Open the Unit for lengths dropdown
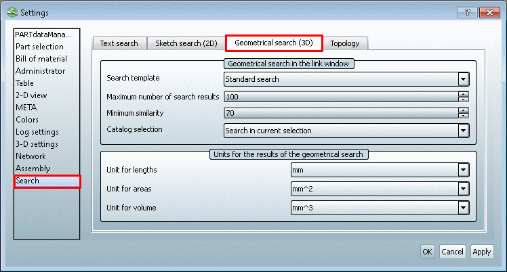Image resolution: width=507 pixels, height=272 pixels. [380, 170]
